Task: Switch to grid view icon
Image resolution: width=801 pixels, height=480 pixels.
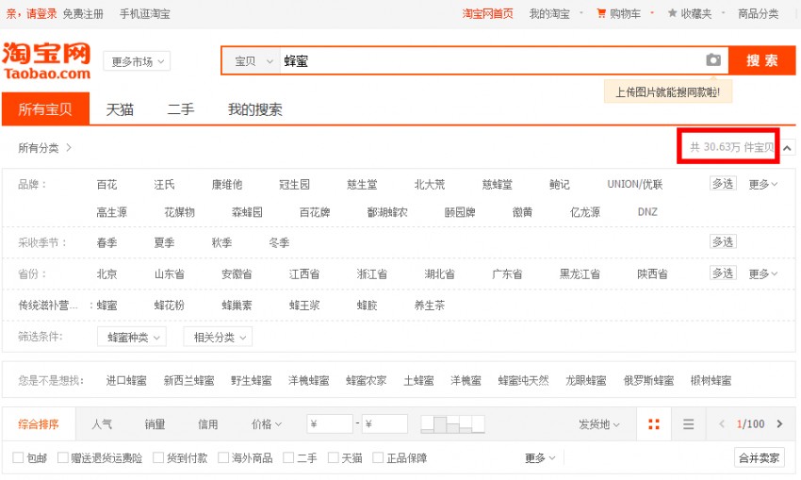Action: 653,423
